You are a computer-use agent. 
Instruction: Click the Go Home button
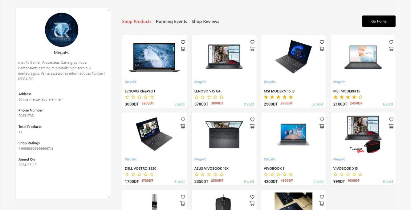pos(379,21)
